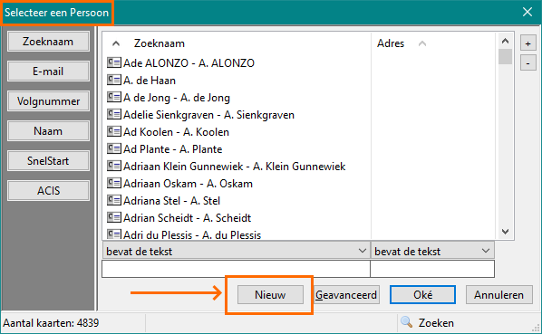
Task: Cancel with the Annuleren button
Action: [498, 295]
